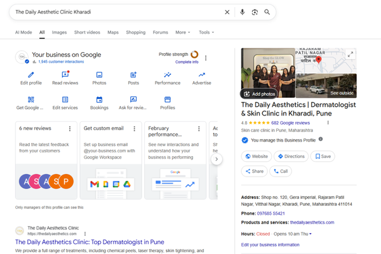Open Google Lens image search icon
The height and width of the screenshot is (254, 381).
255,12
